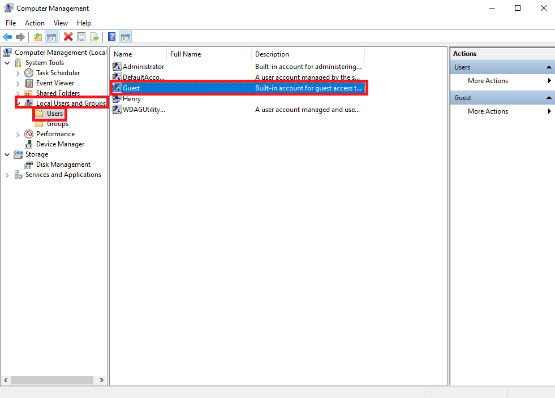555x398 pixels.
Task: Collapse the System Tools tree node
Action: click(7, 63)
